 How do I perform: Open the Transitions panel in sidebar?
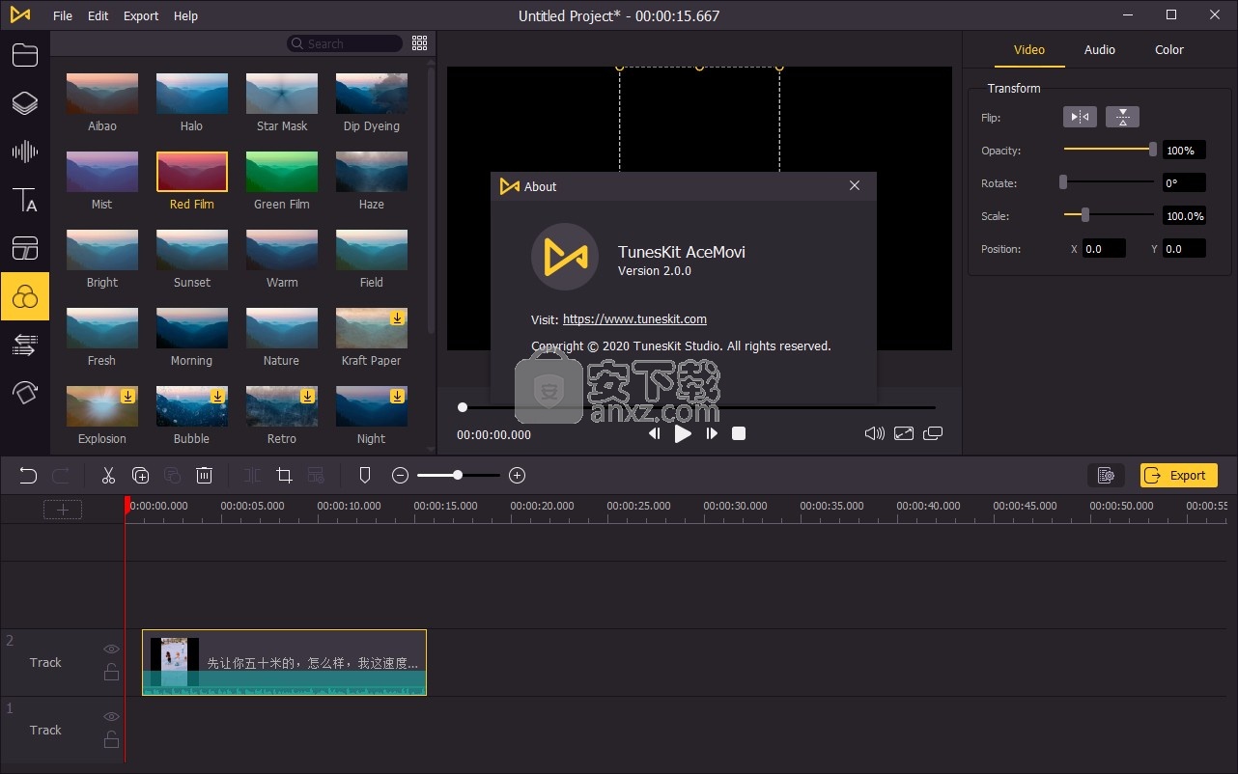click(x=25, y=345)
